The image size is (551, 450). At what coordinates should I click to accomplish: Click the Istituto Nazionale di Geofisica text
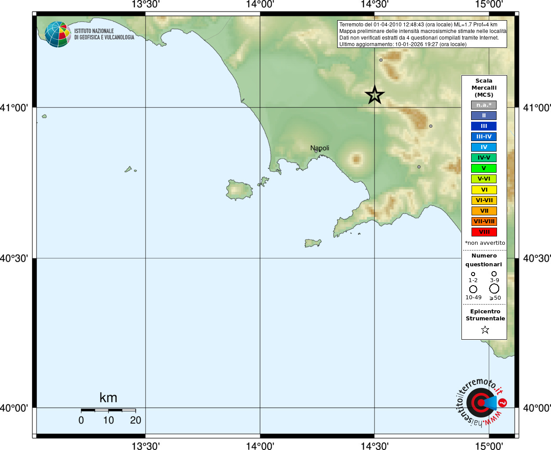[104, 34]
